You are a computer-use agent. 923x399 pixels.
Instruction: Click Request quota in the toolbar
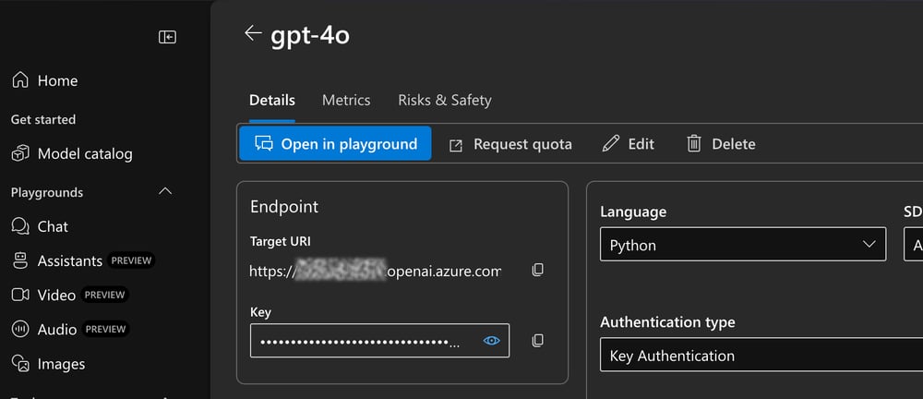[x=510, y=144]
